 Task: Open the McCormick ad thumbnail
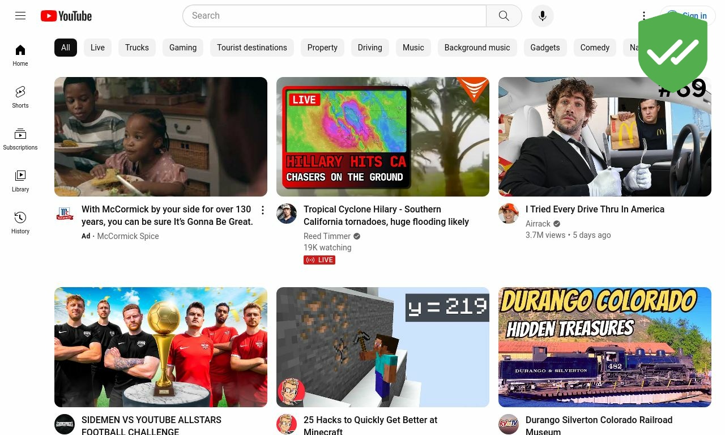161,137
